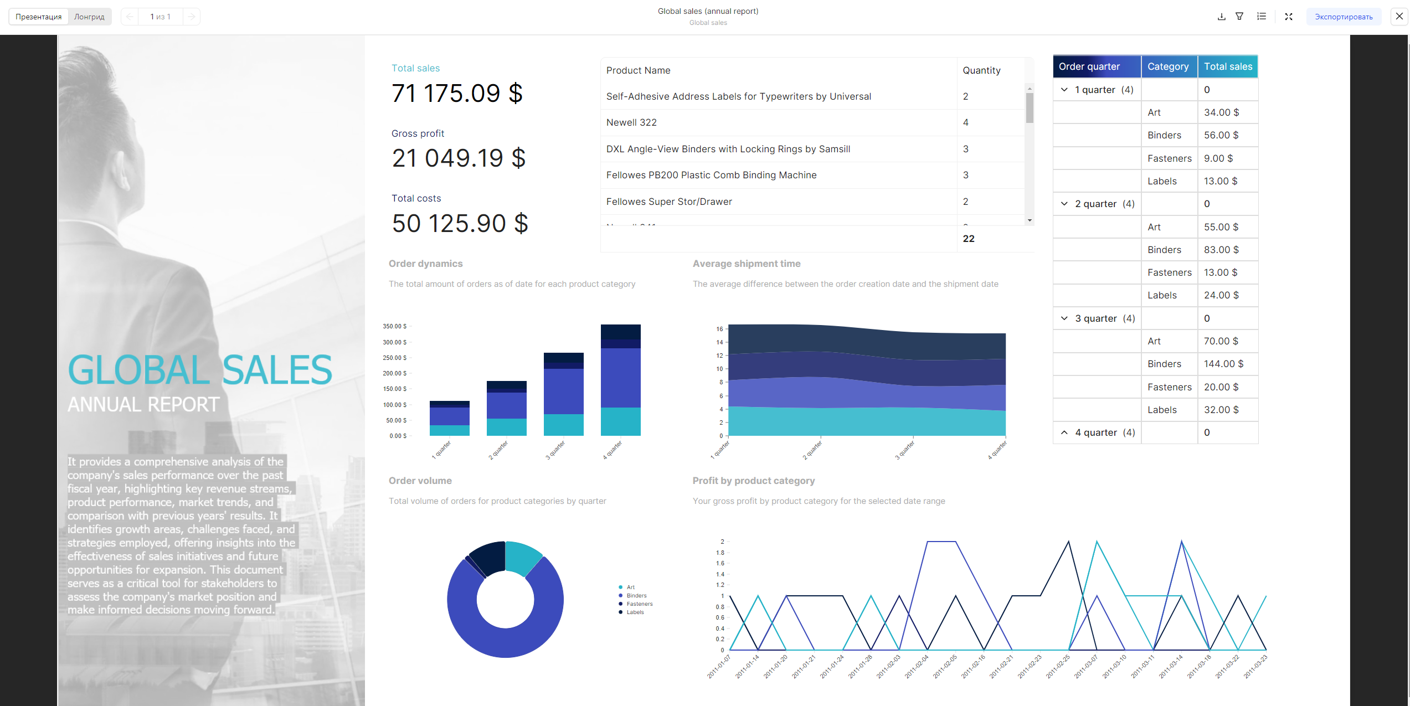This screenshot has width=1410, height=706.
Task: Exit fullscreen with collapse arrows icon
Action: pos(1289,17)
